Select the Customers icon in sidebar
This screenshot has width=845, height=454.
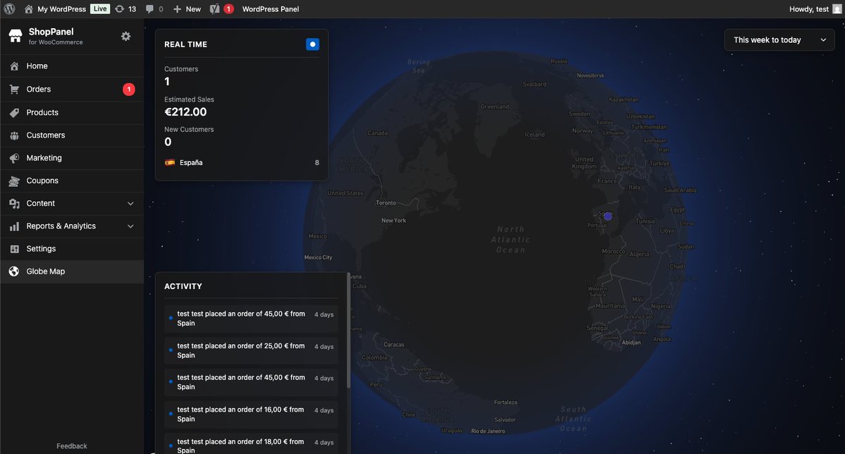(13, 135)
